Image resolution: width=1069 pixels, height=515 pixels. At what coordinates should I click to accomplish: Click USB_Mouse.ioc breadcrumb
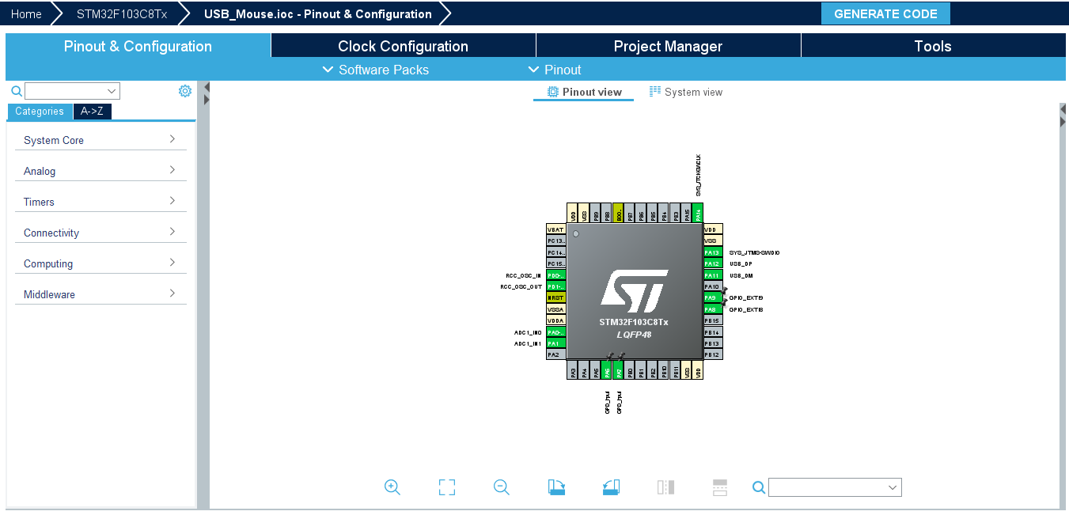tap(318, 14)
